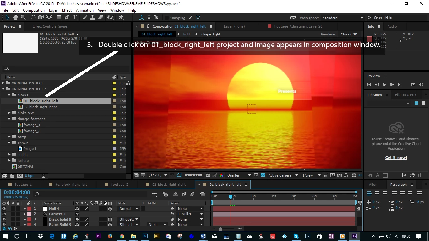The height and width of the screenshot is (241, 429).
Task: Click red label color of Null 4
Action: pos(29,209)
